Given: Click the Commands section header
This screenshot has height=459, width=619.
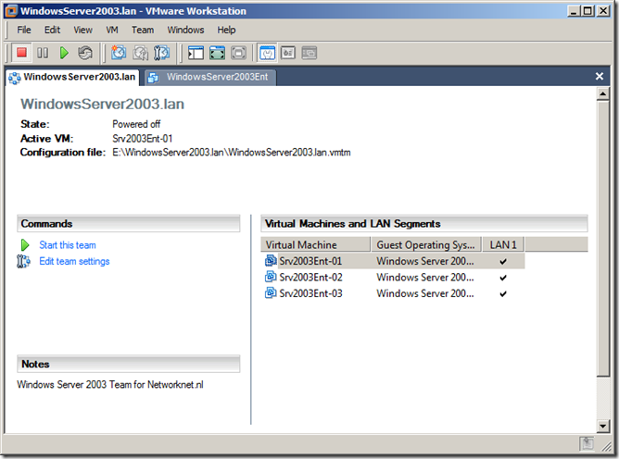Looking at the screenshot, I should tap(128, 224).
